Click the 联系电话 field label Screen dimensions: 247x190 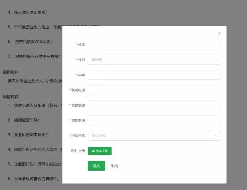(78, 90)
